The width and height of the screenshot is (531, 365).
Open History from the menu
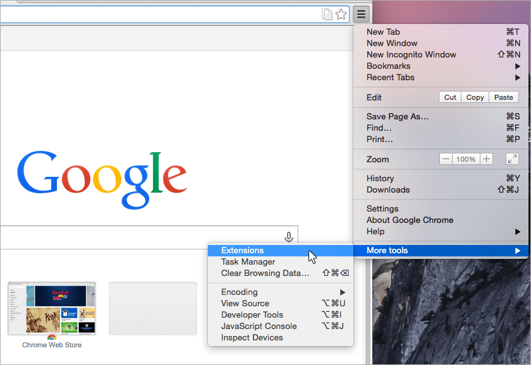[x=441, y=178]
